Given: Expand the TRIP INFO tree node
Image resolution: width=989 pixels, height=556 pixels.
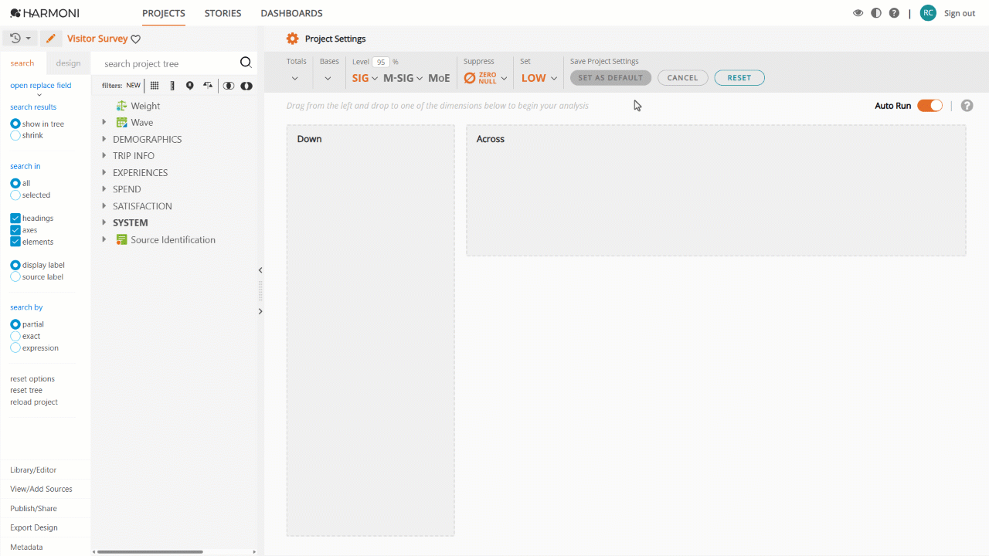Looking at the screenshot, I should [104, 155].
